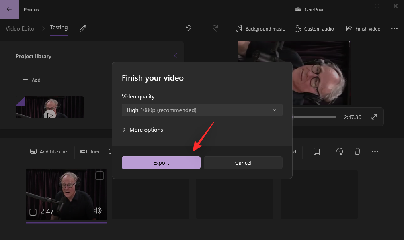Rotate the selected clip

tap(340, 151)
